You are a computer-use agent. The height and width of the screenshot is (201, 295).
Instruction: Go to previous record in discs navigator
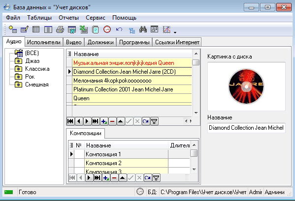click(x=79, y=121)
